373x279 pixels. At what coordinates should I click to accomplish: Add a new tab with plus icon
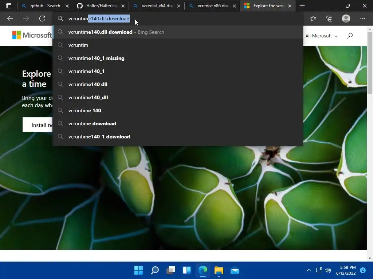[x=302, y=6]
